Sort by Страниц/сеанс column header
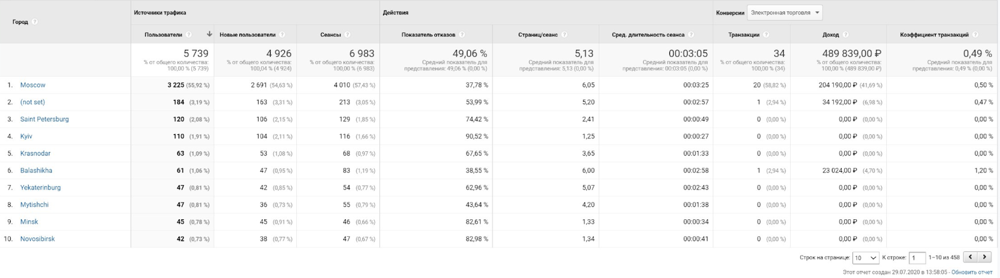 point(537,35)
